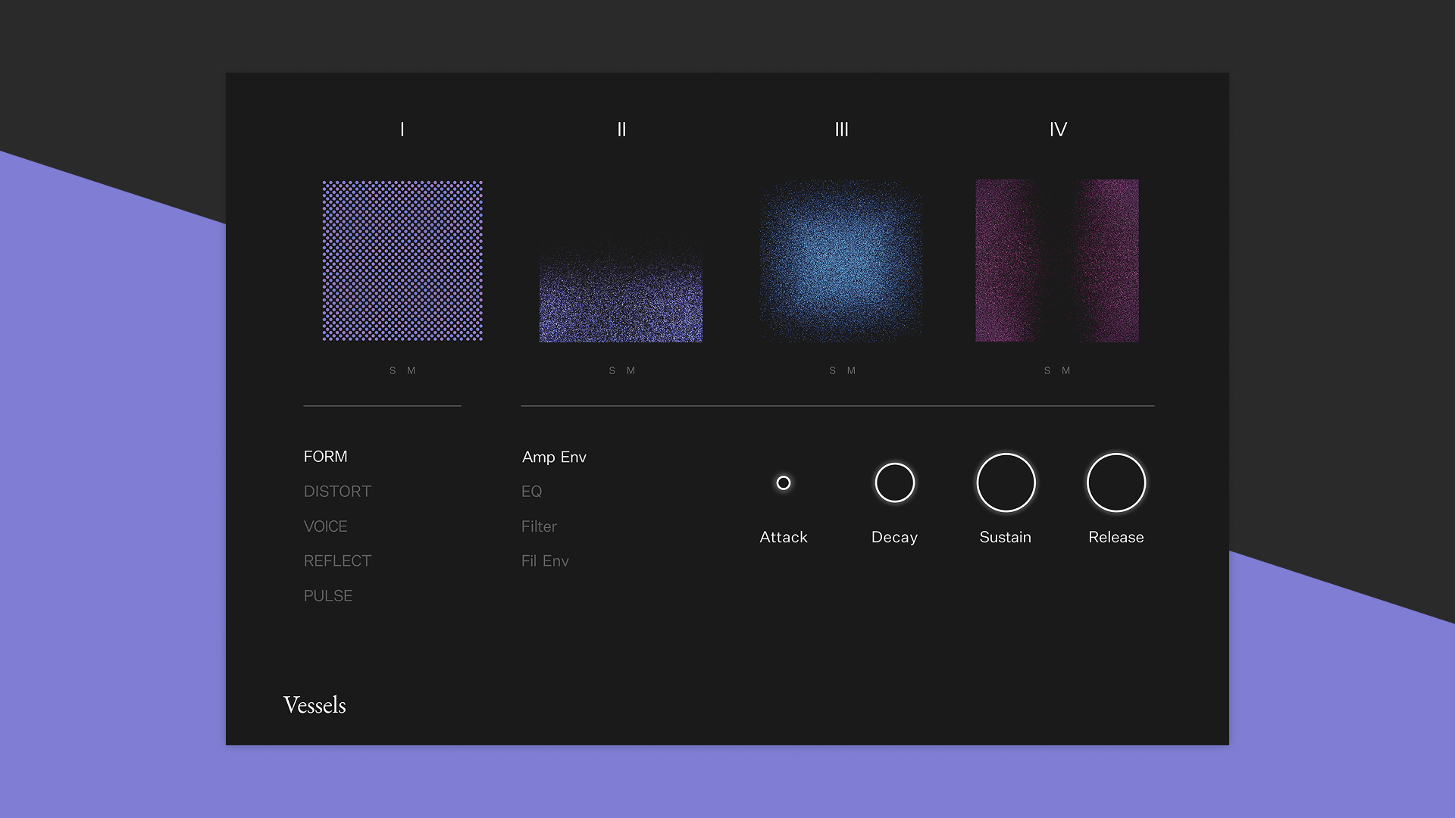This screenshot has height=818, width=1455.
Task: Click the Sustain knob
Action: [x=1006, y=482]
